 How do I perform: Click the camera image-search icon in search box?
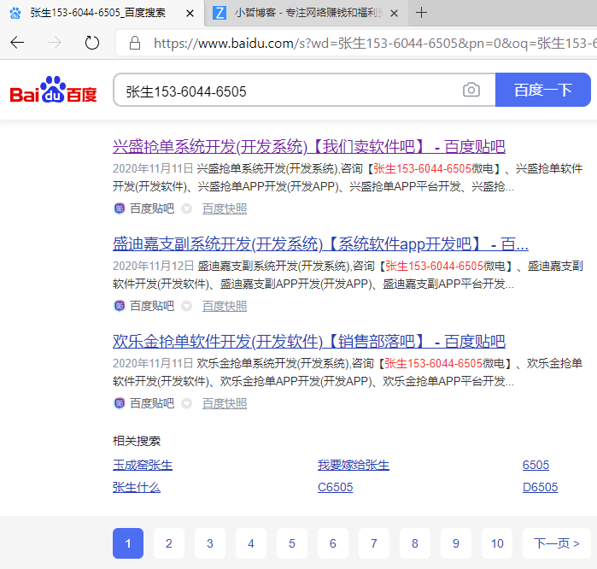pos(471,90)
